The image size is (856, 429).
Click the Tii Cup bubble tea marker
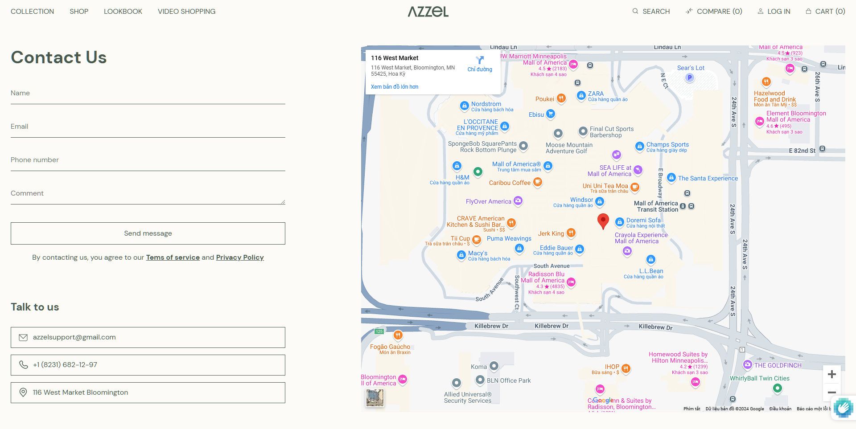(x=477, y=240)
